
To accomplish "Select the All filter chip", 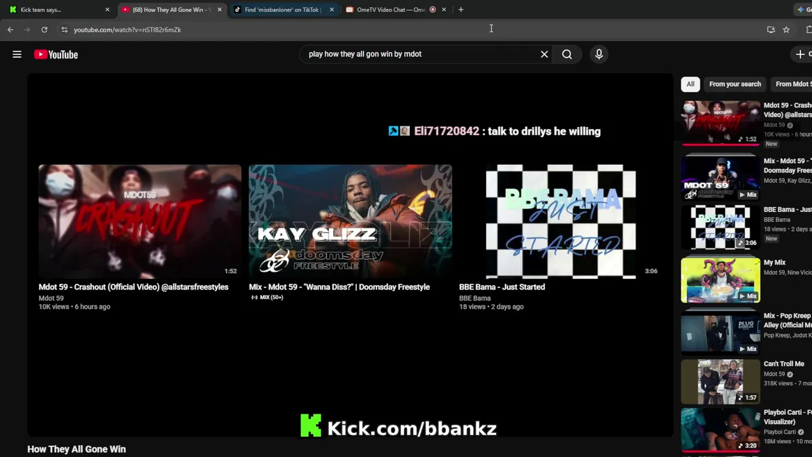I will (x=690, y=84).
